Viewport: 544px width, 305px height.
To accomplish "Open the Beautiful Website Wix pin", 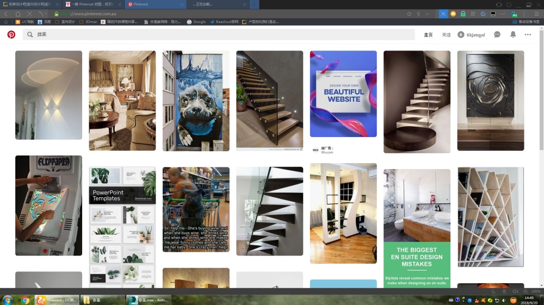I will click(x=343, y=94).
